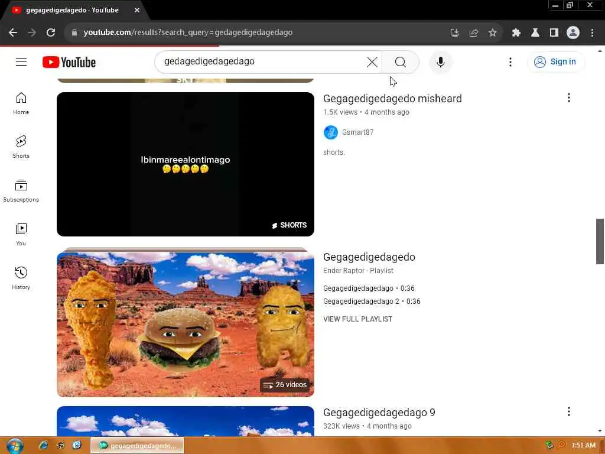Open the Gsmart87 channel avatar

[331, 132]
